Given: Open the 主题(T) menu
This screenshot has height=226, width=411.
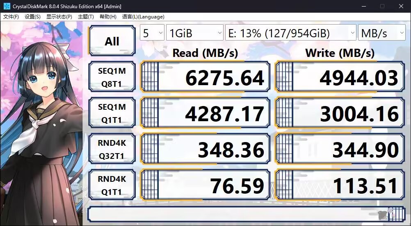Looking at the screenshot, I should [x=86, y=17].
